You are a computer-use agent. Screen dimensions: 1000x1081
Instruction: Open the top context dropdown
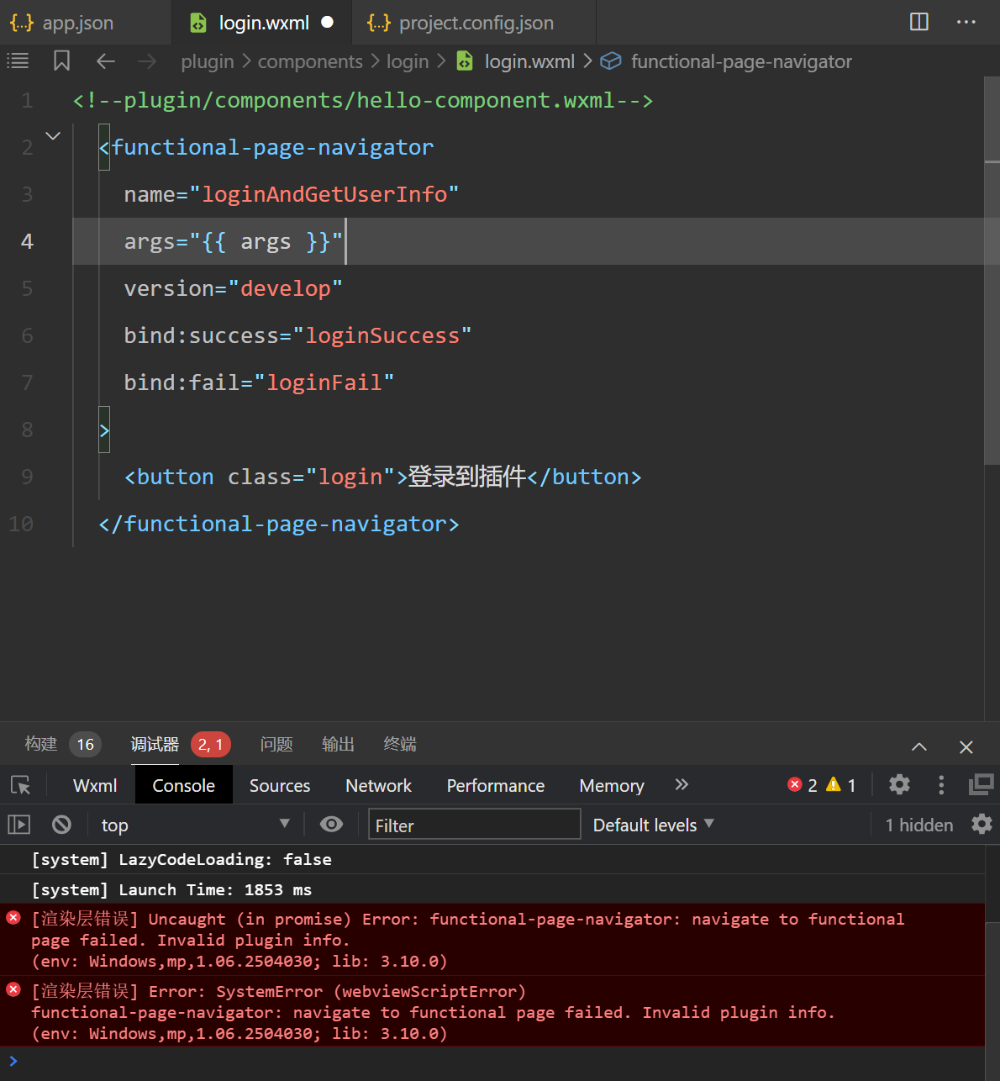tap(195, 825)
